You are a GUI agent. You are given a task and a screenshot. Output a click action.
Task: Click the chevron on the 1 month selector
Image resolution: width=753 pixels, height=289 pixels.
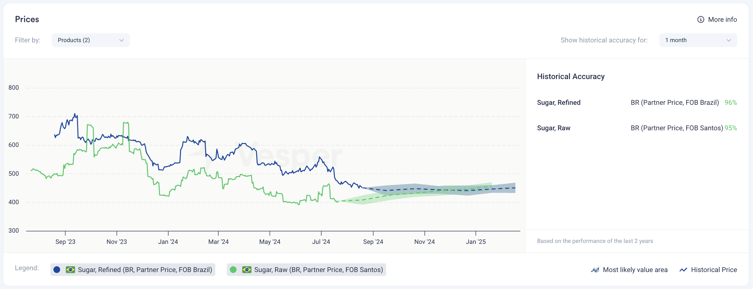point(729,40)
